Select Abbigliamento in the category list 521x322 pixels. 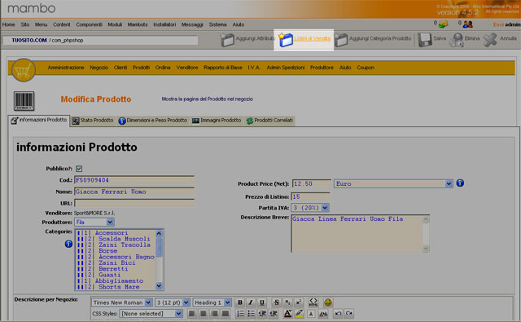tap(116, 280)
